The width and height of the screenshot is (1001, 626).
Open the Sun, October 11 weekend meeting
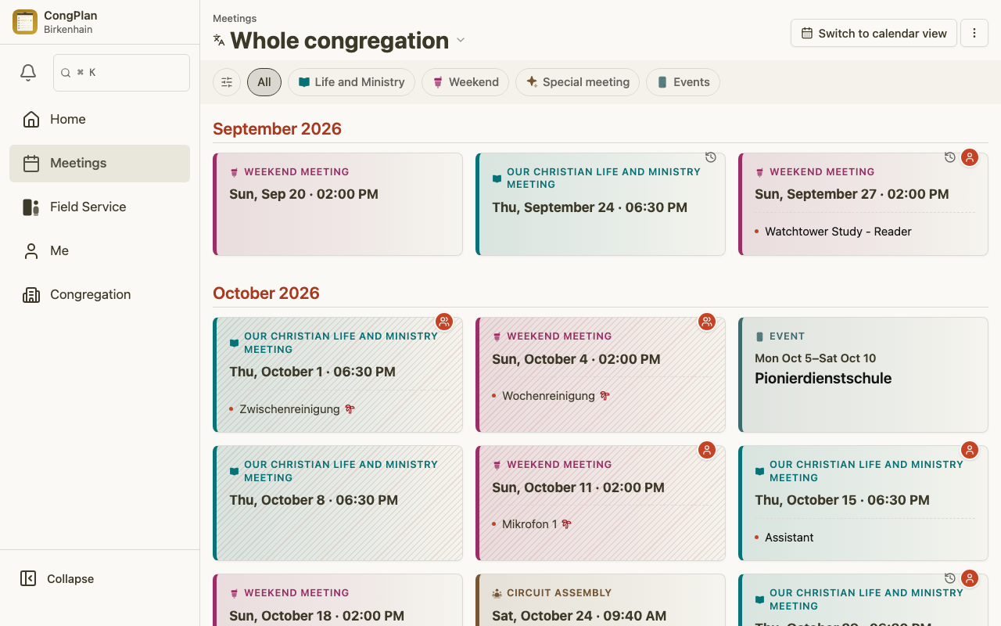601,503
